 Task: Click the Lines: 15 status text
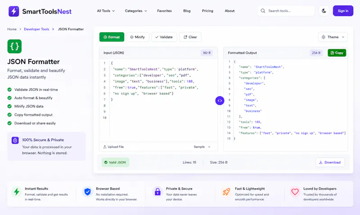point(189,162)
